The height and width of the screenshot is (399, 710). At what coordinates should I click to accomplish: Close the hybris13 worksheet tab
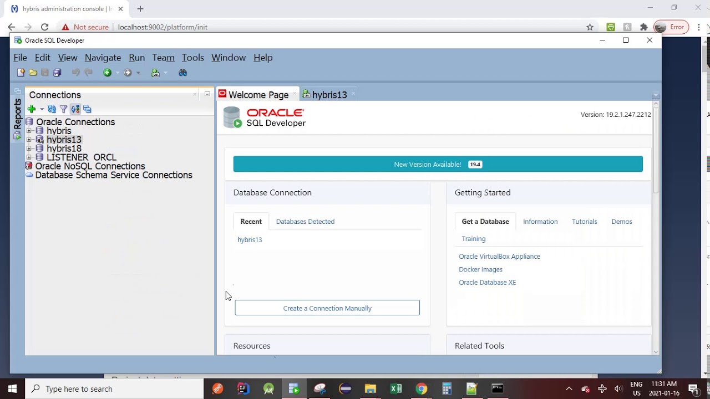pyautogui.click(x=353, y=94)
